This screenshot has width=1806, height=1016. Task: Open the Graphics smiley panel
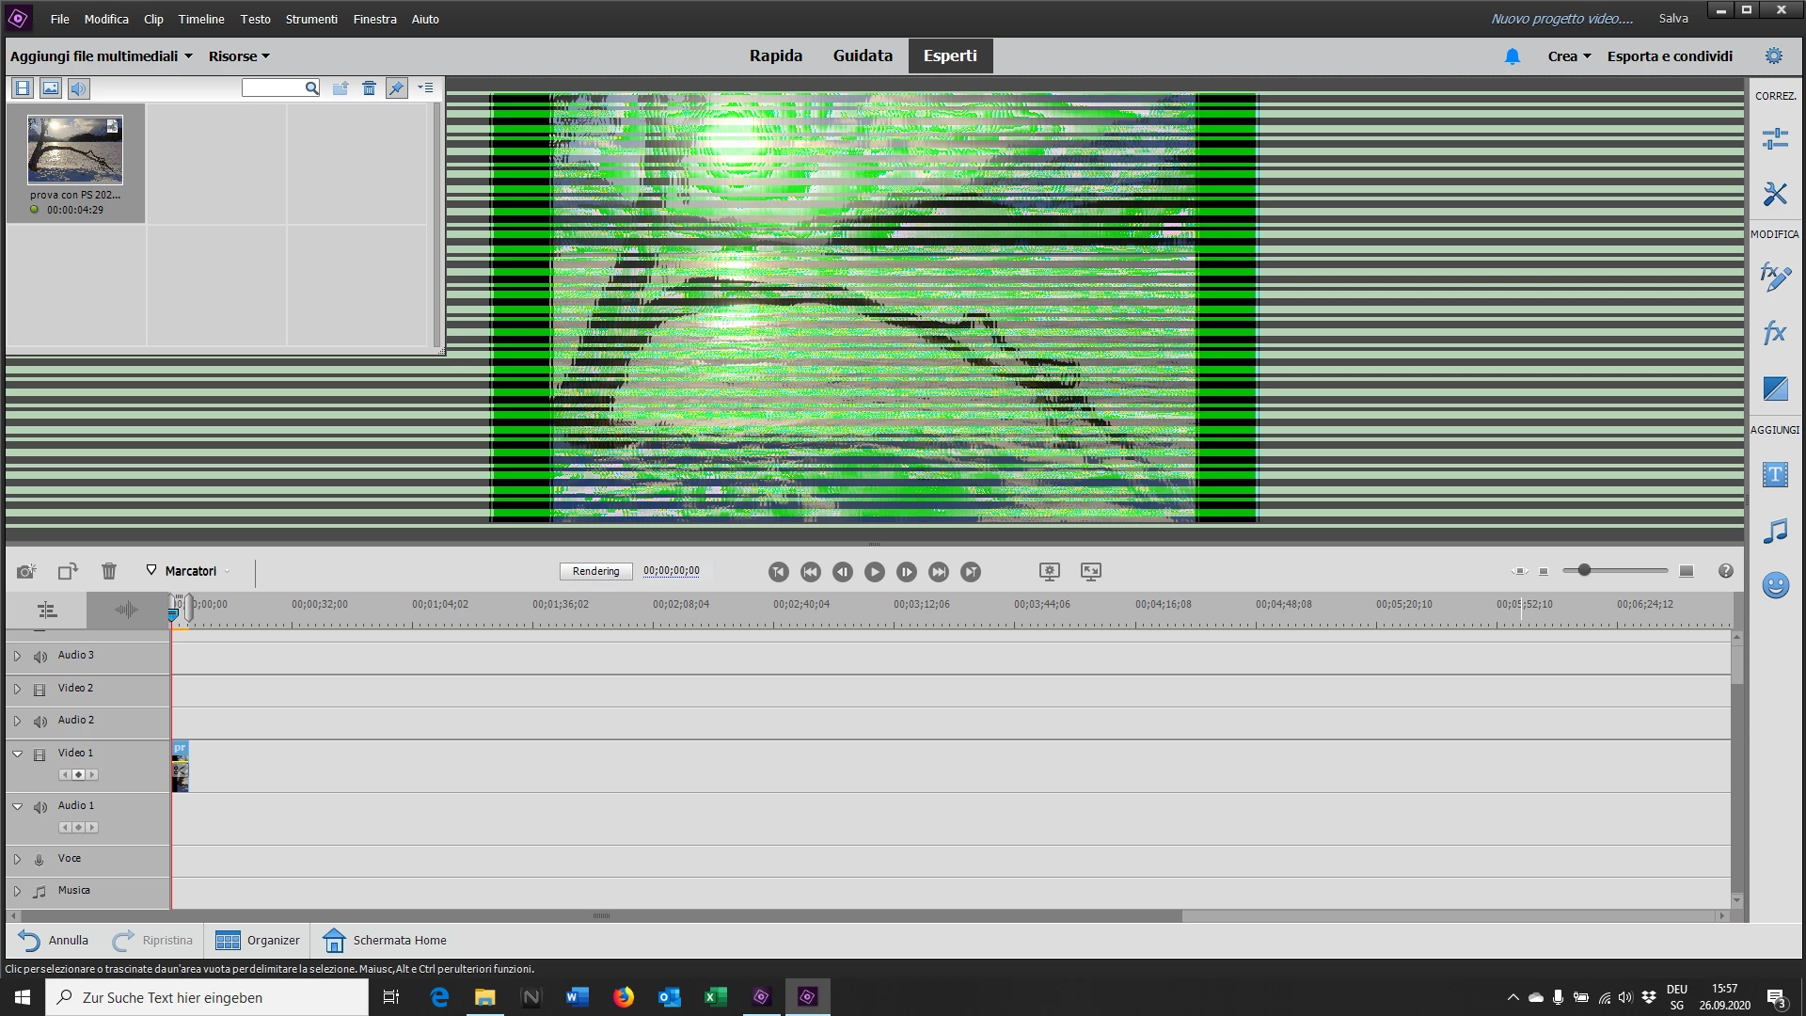click(x=1774, y=585)
